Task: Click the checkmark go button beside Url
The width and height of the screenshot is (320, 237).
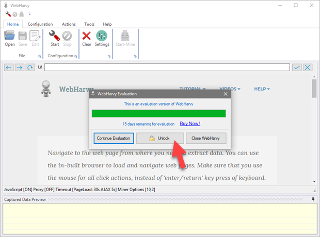Action: [x=297, y=67]
